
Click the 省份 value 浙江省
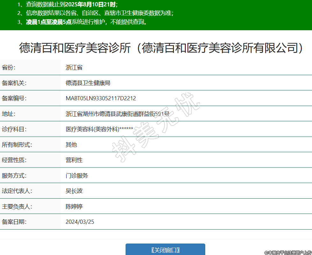[74, 67]
